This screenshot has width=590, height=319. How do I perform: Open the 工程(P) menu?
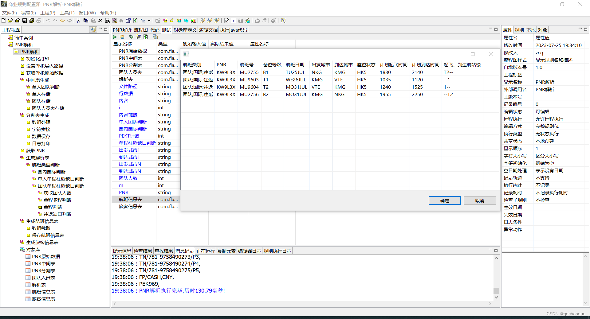[48, 13]
